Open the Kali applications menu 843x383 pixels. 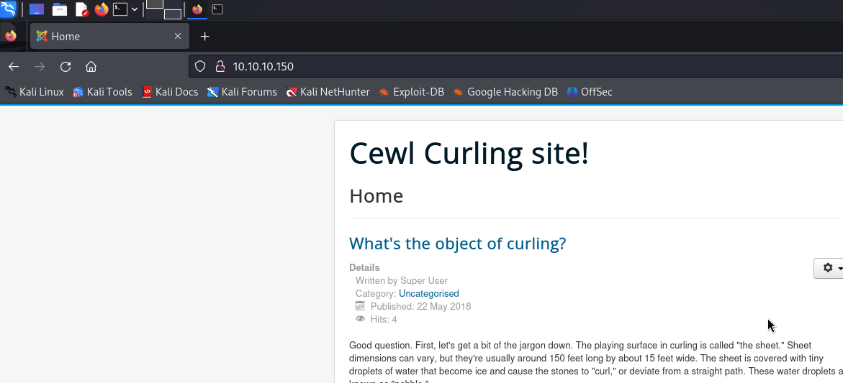[9, 9]
